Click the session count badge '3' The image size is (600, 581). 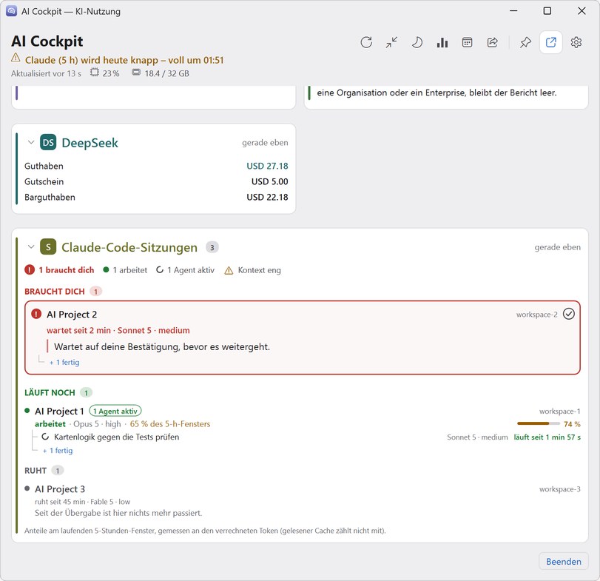click(212, 247)
